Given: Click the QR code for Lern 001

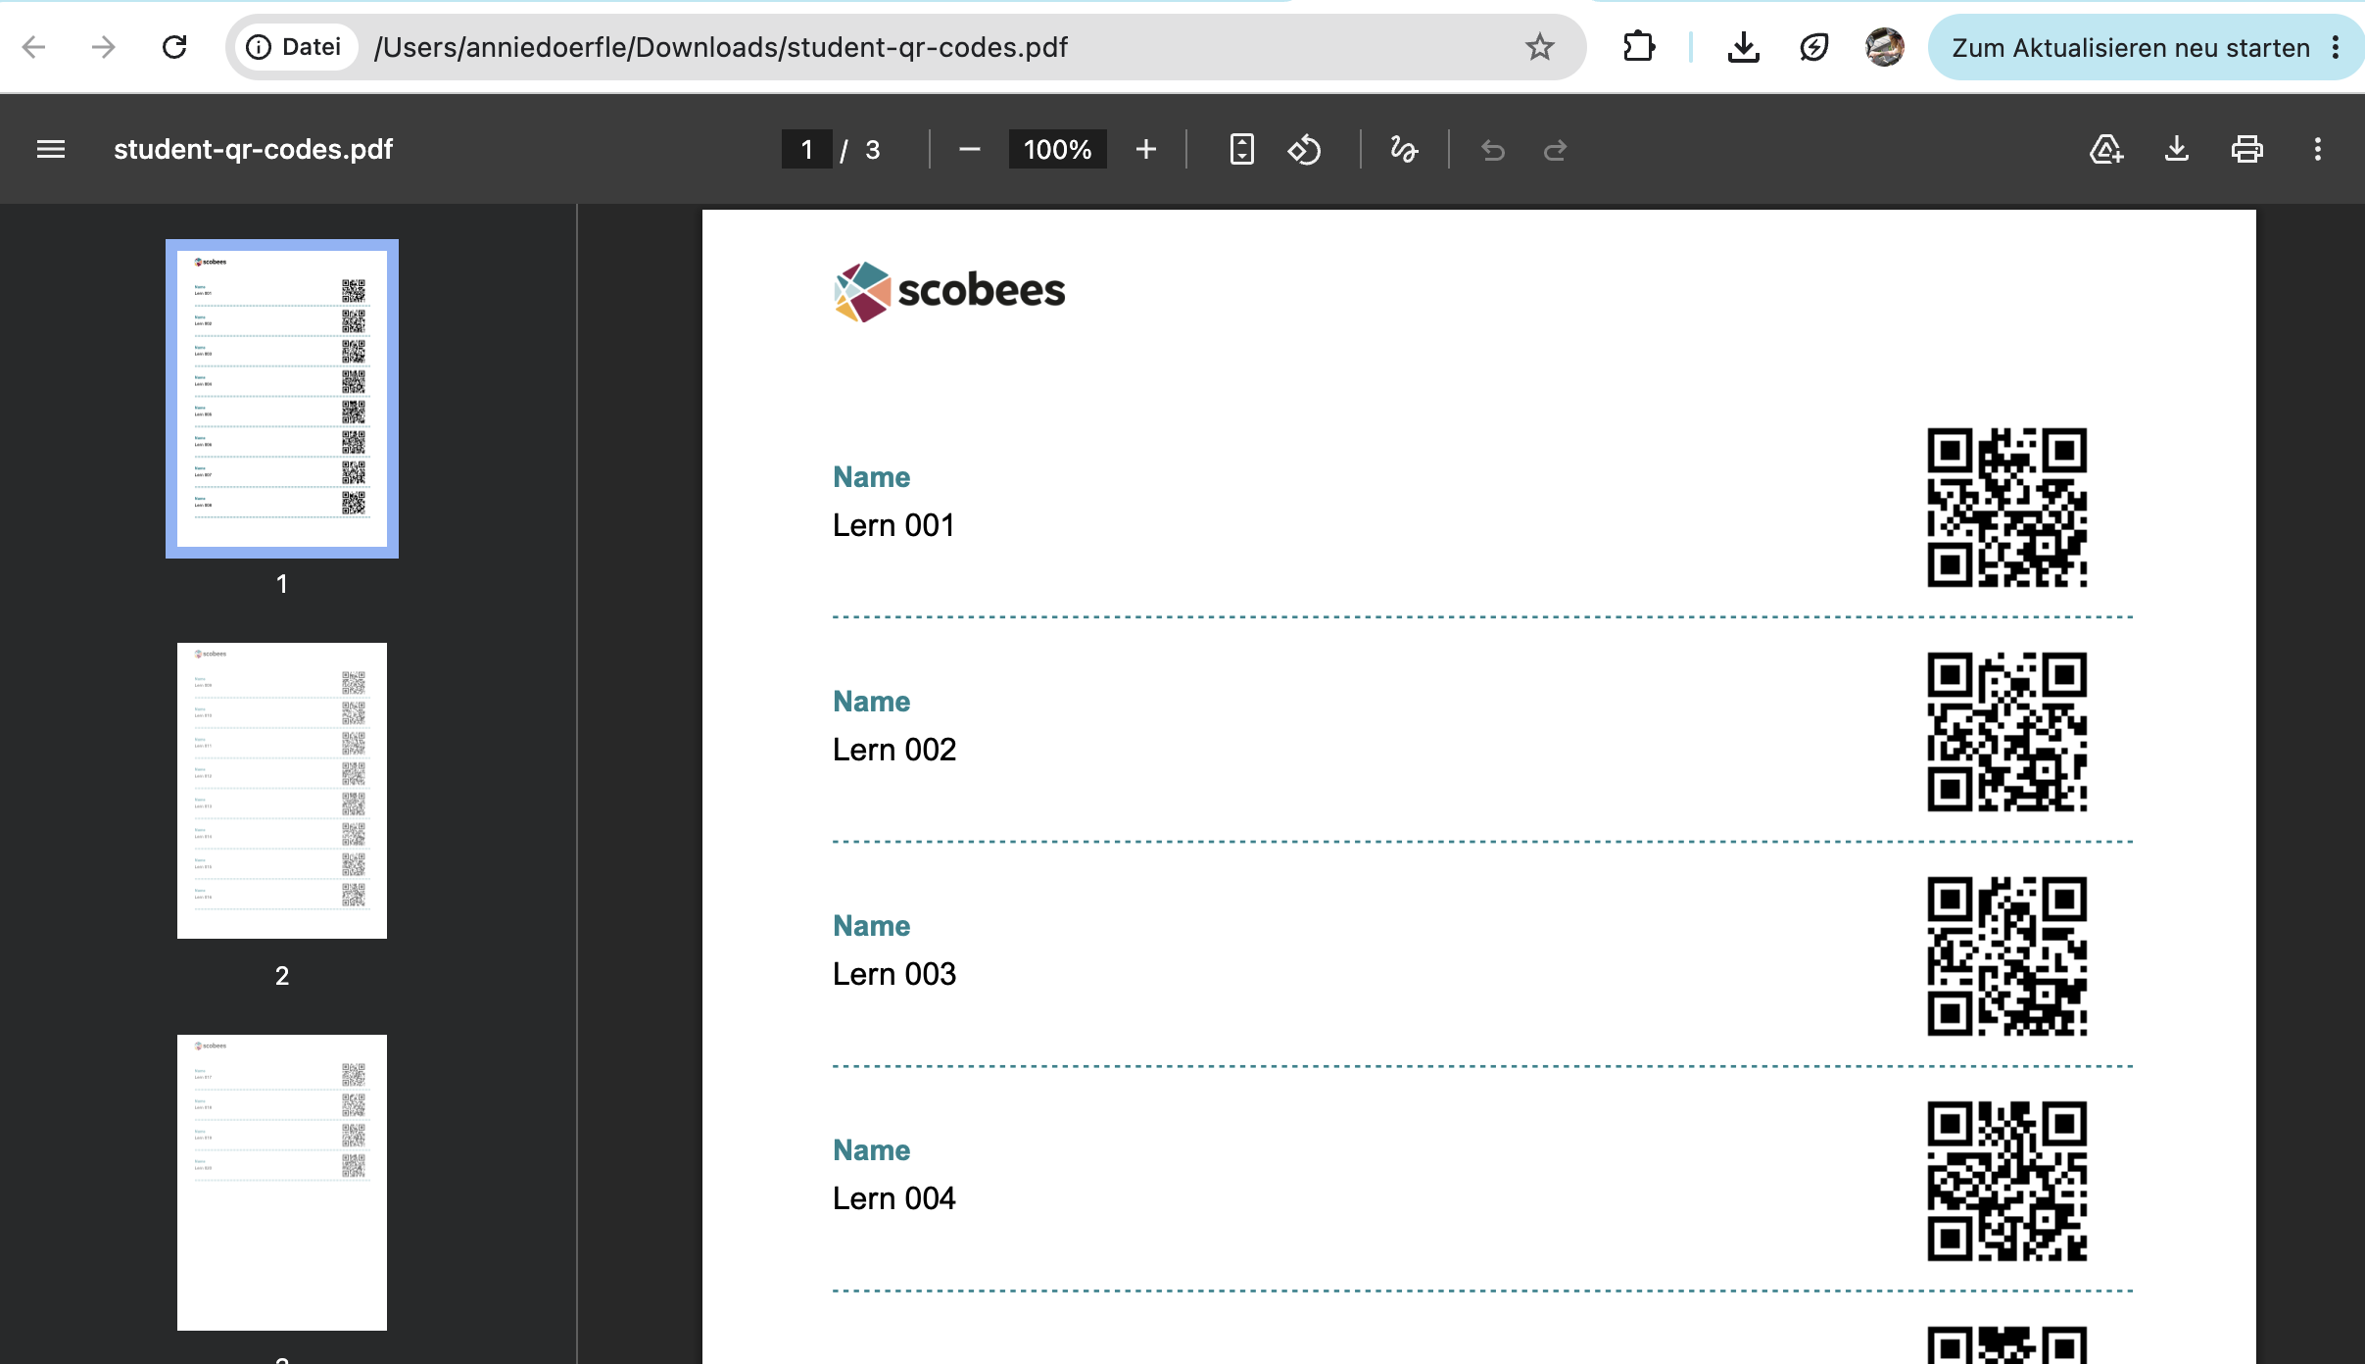Looking at the screenshot, I should click(2007, 508).
